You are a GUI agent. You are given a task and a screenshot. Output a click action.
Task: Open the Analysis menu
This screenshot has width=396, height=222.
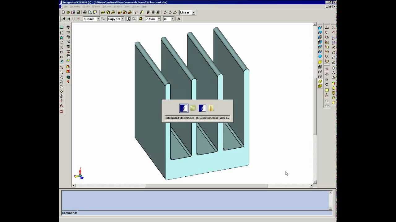118,6
